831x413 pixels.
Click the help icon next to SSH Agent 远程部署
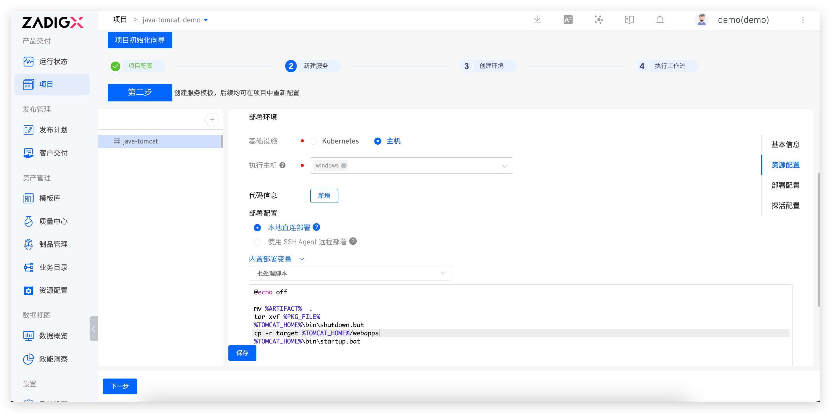[353, 242]
